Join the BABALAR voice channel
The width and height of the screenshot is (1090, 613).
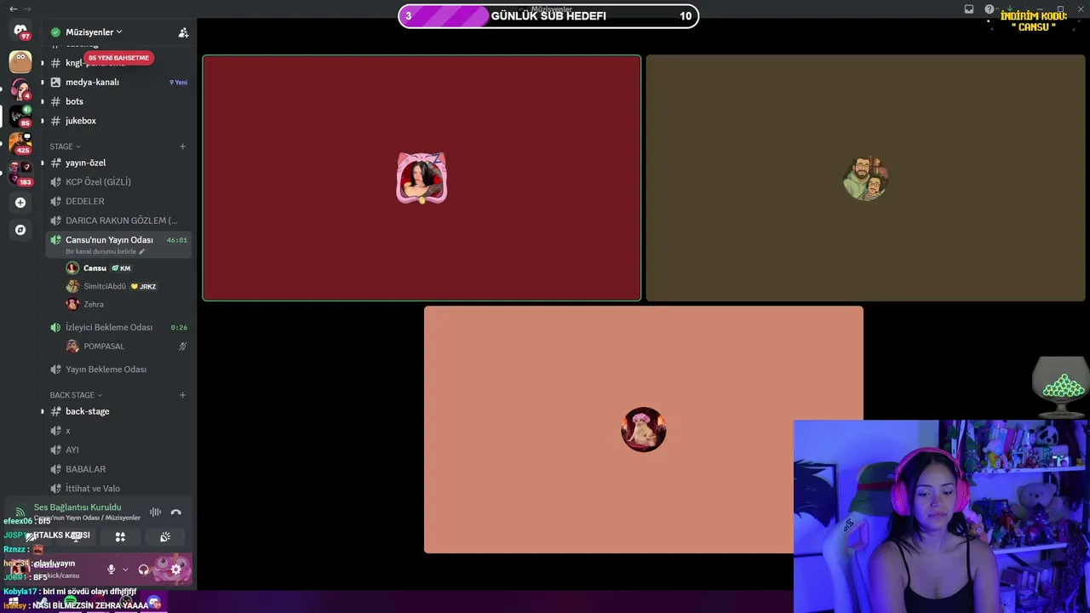coord(118,469)
